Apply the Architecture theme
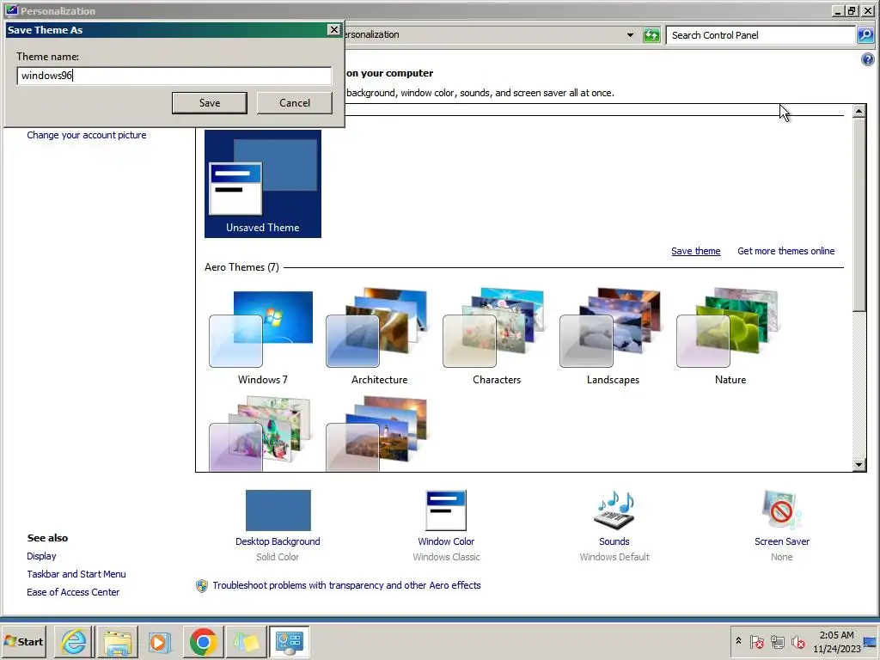 pos(379,337)
